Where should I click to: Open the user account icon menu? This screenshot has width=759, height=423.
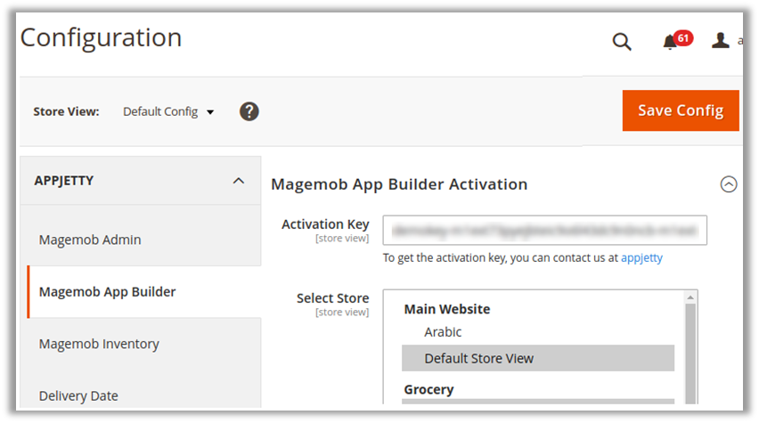click(721, 41)
